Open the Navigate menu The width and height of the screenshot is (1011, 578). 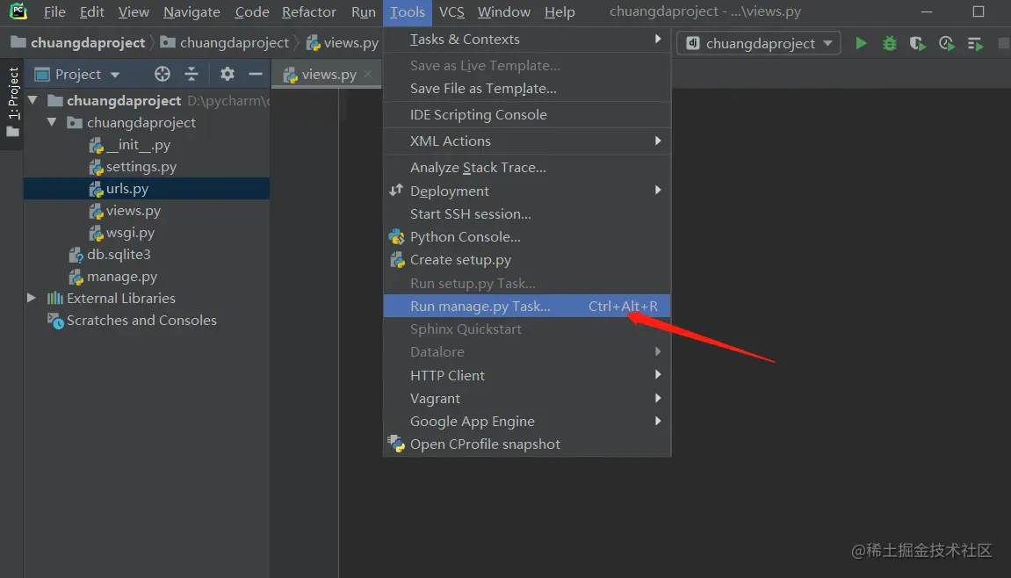point(191,11)
